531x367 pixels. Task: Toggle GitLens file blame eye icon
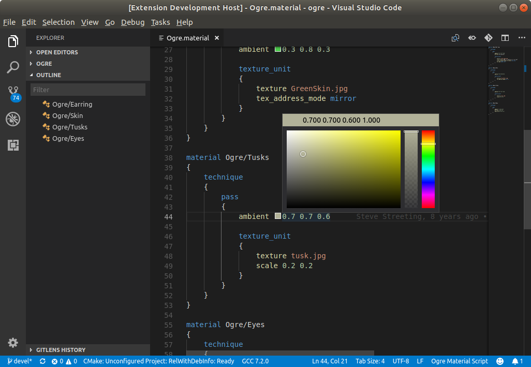(x=471, y=38)
